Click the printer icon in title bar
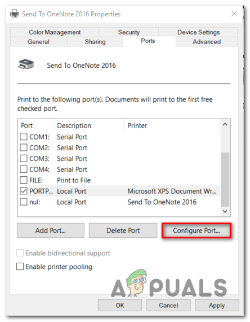This screenshot has height=322, width=250. [15, 14]
